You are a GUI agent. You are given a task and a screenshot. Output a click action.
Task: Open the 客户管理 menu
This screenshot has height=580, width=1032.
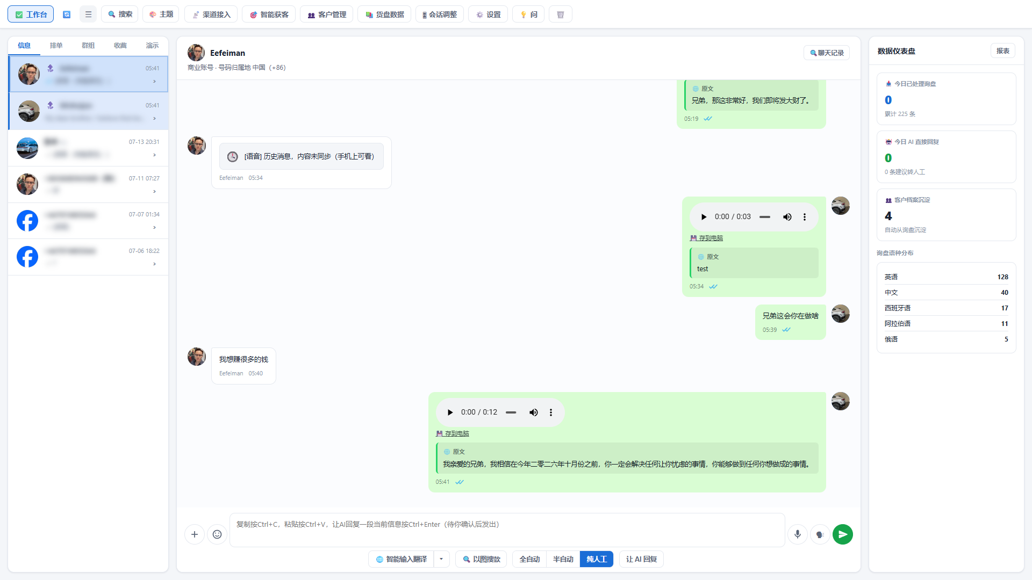326,15
